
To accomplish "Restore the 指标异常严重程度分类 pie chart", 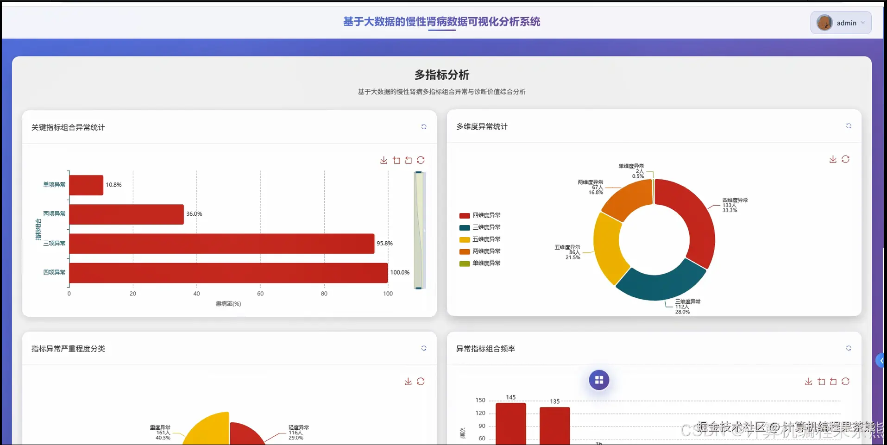I will pos(421,382).
